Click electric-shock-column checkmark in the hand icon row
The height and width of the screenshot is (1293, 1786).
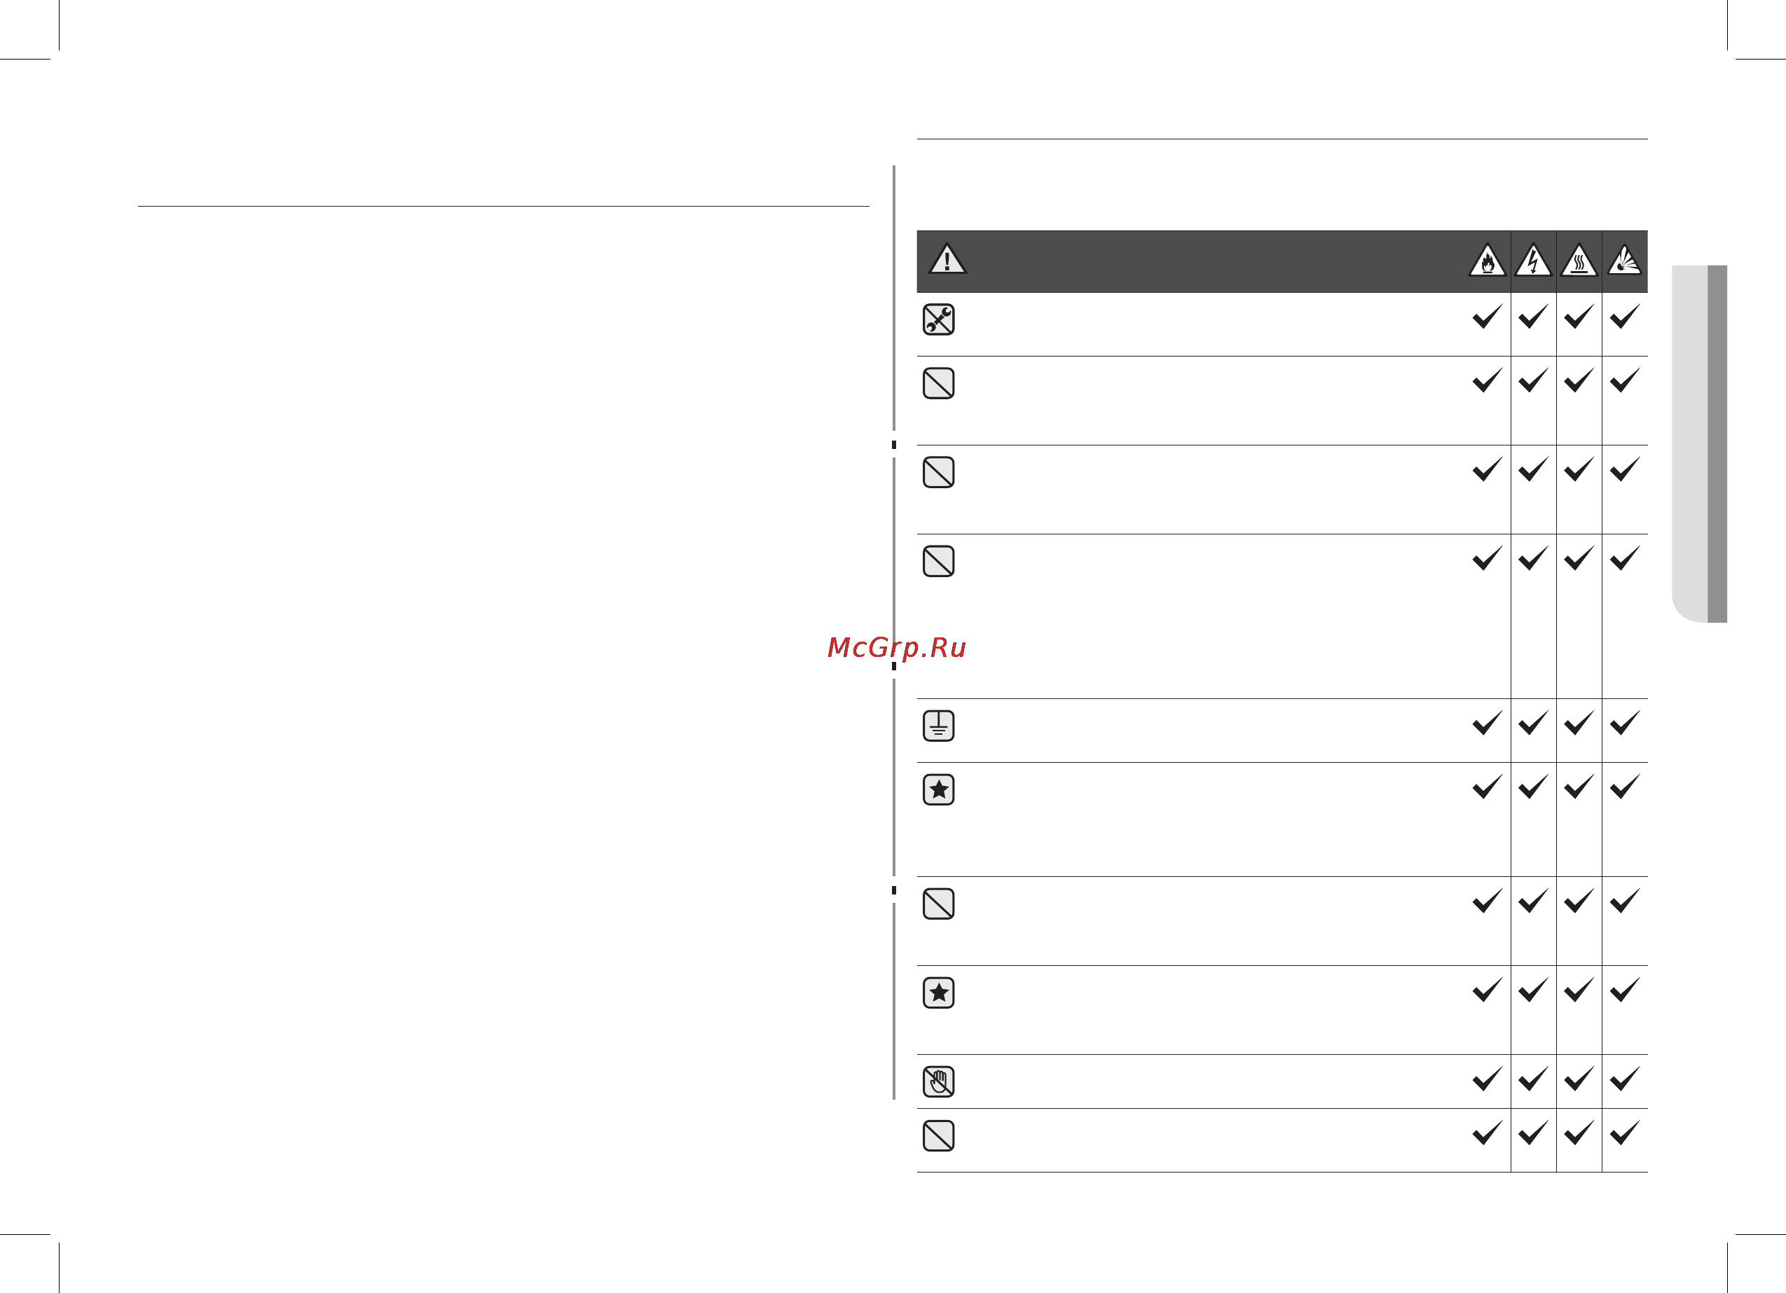click(x=1533, y=1078)
